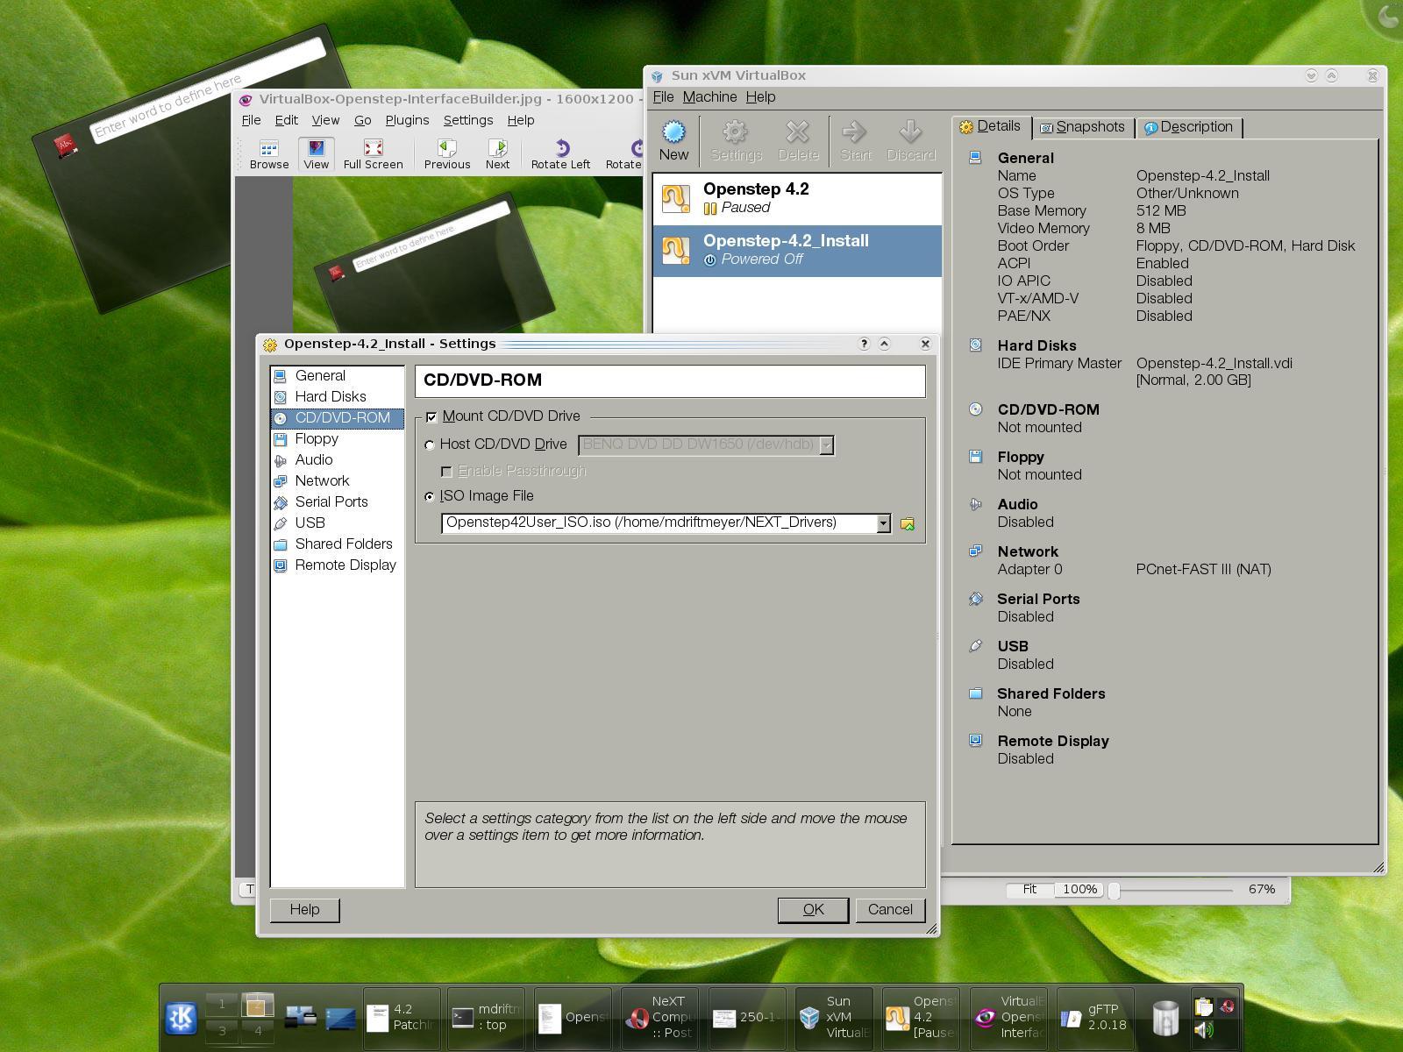Open the ISO file chooser folder icon
1403x1052 pixels.
[908, 522]
